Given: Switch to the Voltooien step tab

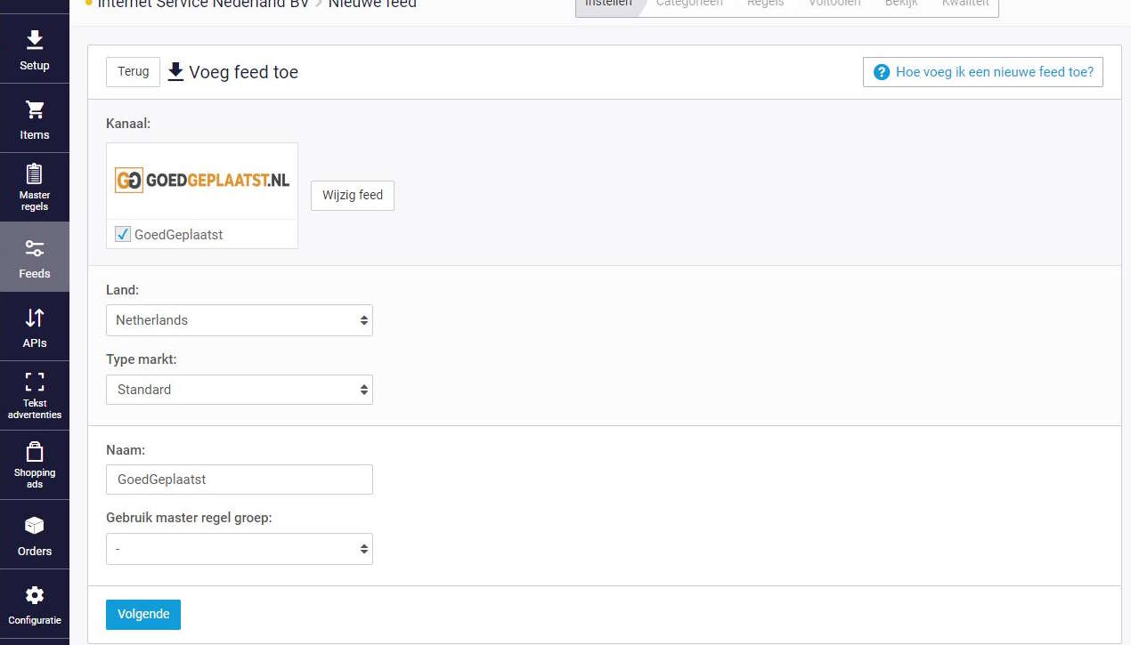Looking at the screenshot, I should point(834,4).
